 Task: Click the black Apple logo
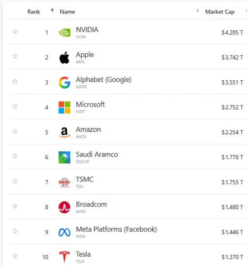(64, 58)
